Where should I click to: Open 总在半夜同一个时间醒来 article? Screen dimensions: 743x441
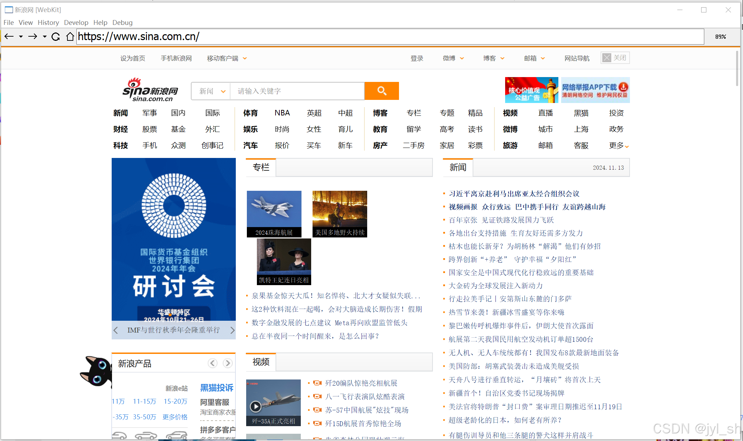[x=315, y=336]
